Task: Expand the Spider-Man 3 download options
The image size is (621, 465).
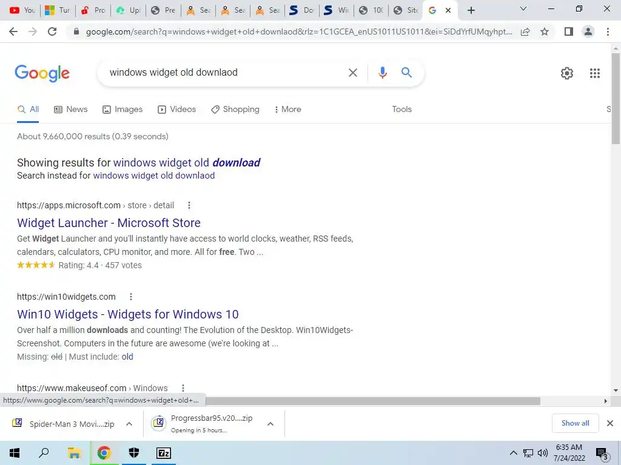Action: (129, 424)
